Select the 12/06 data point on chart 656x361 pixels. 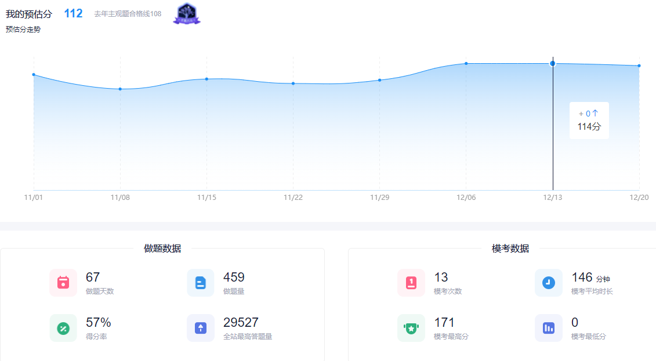tap(466, 64)
